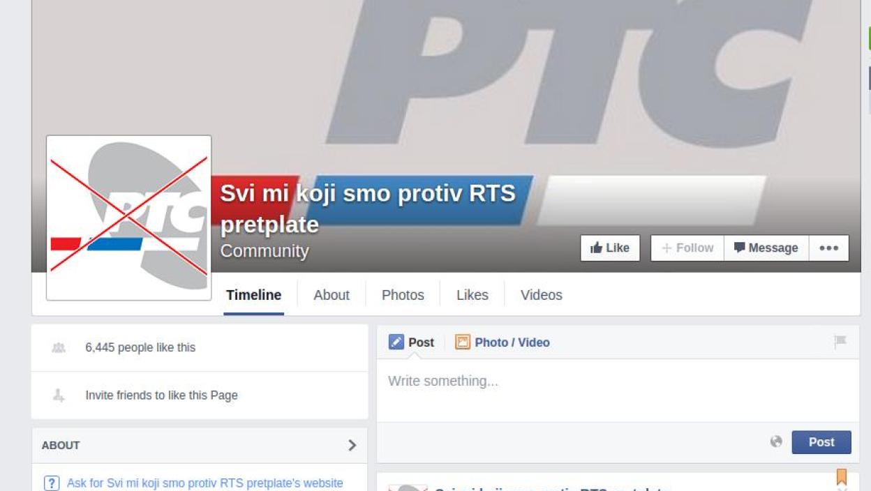
Task: Expand the ABOUT section chevron
Action: click(352, 445)
